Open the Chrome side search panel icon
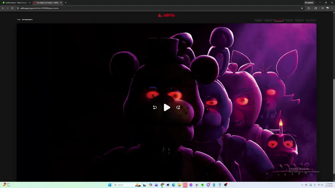 [316, 8]
